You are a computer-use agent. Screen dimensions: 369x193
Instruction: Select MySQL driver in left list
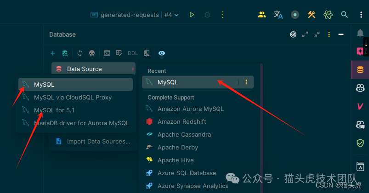75,84
